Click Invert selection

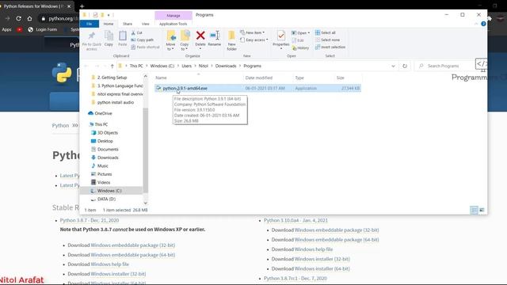(x=330, y=47)
